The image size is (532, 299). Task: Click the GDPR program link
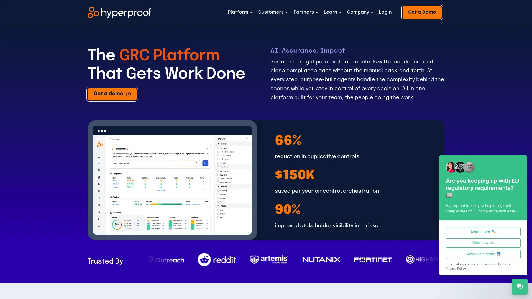(114, 181)
